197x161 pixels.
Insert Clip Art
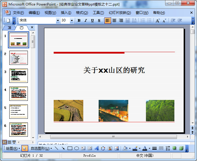coord(110,148)
